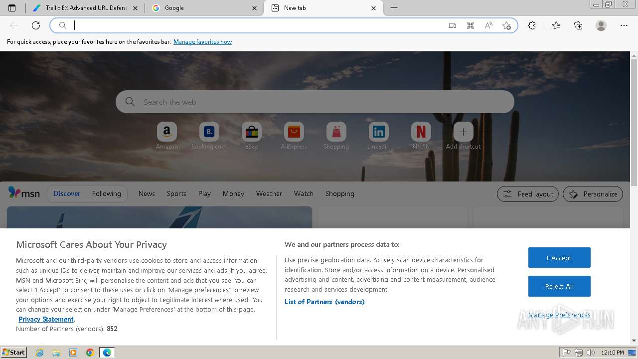Open the user profile avatar

pyautogui.click(x=601, y=25)
